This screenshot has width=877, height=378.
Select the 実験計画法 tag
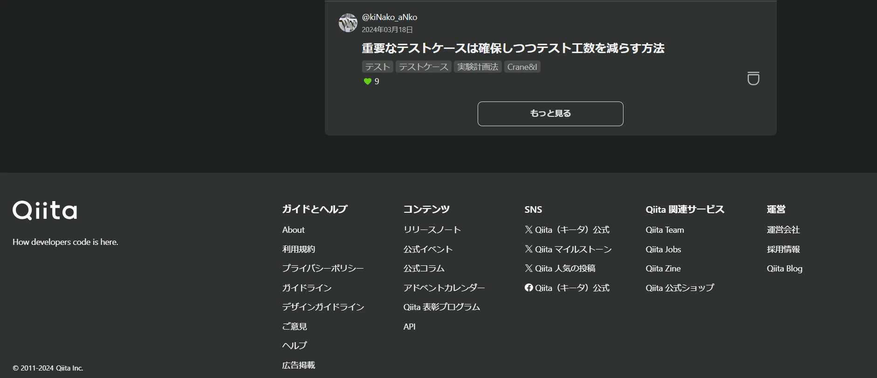click(478, 67)
